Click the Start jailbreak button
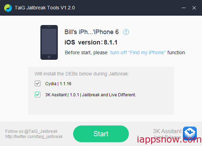This screenshot has width=202, height=146. pos(101,134)
